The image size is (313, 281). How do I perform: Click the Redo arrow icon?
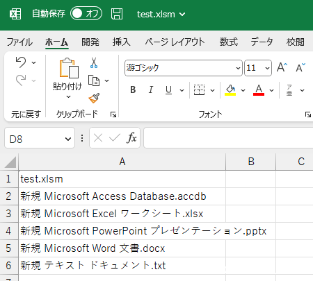[21, 80]
